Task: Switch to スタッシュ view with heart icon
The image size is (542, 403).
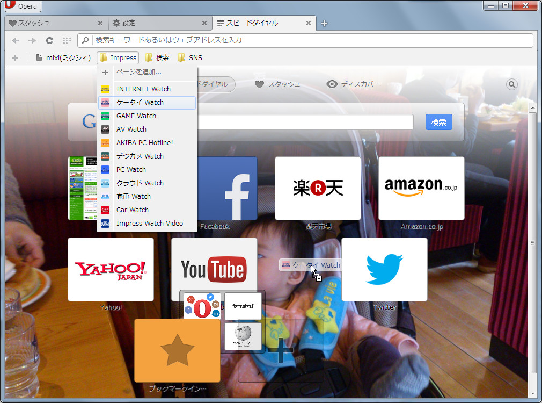Action: click(x=277, y=84)
